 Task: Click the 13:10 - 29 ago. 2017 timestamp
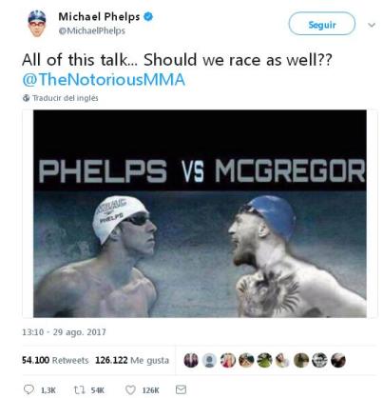(64, 332)
